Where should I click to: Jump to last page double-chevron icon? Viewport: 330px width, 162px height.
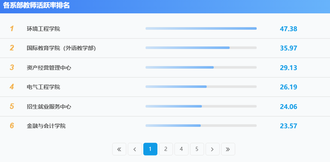click(228, 149)
